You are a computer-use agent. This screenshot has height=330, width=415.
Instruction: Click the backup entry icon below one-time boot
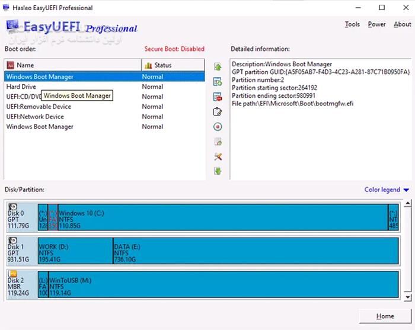click(x=218, y=142)
